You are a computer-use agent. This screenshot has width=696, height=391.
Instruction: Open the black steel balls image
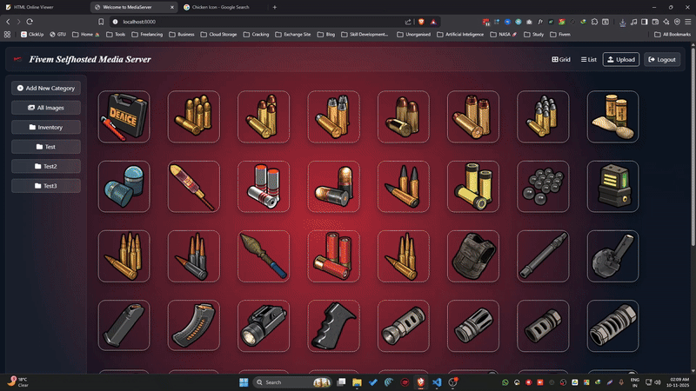pyautogui.click(x=543, y=186)
